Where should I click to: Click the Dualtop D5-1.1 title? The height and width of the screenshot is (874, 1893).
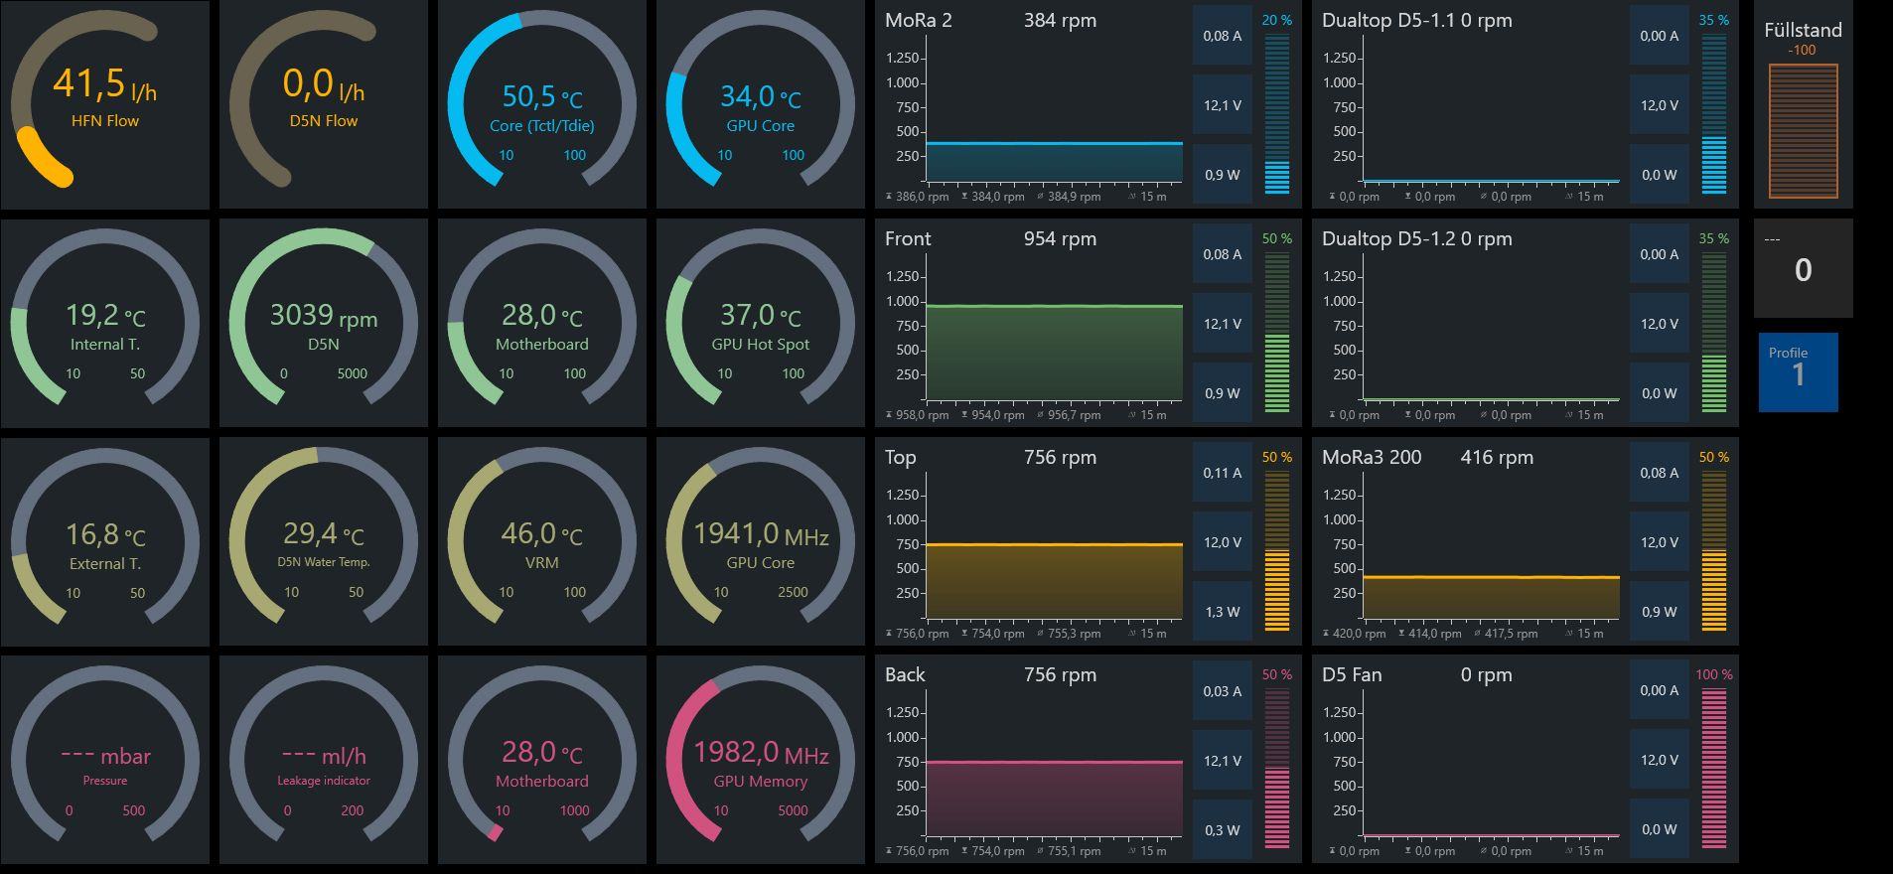(1388, 21)
